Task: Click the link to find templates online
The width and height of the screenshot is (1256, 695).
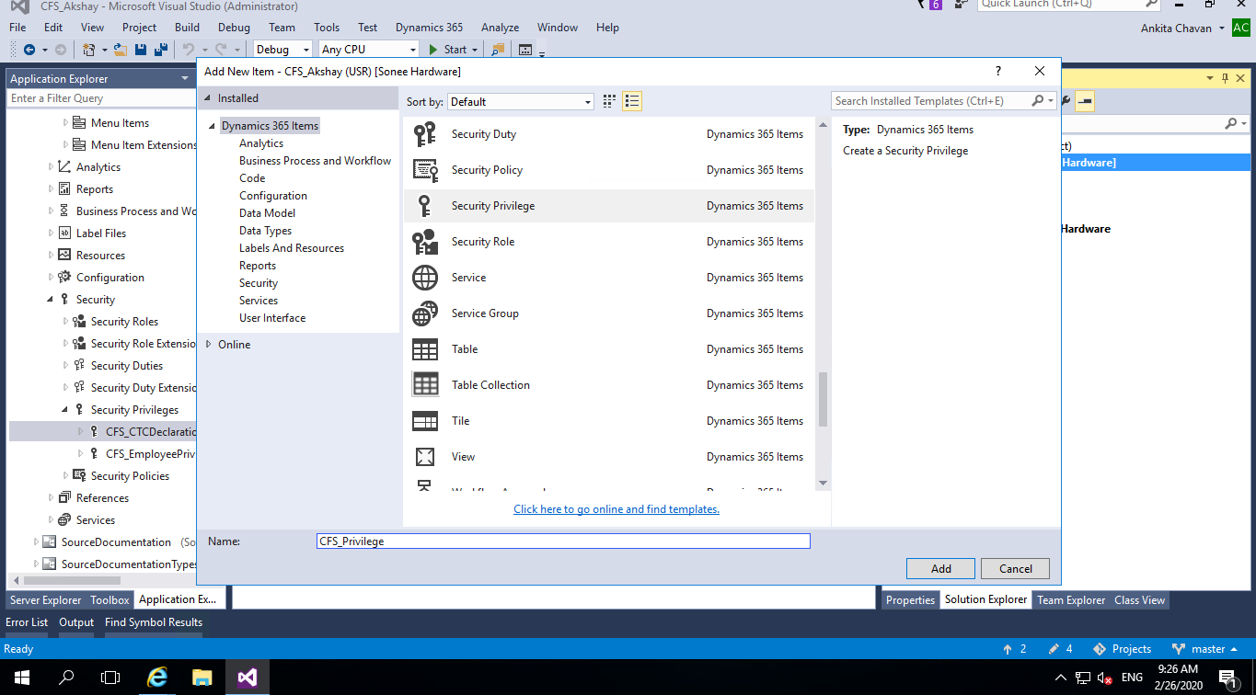Action: pyautogui.click(x=616, y=509)
